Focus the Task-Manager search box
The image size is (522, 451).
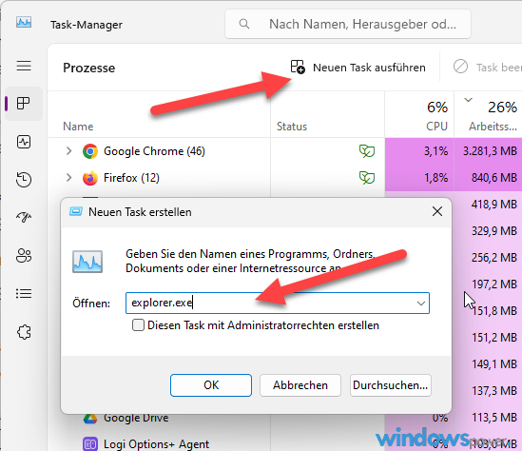(x=348, y=24)
